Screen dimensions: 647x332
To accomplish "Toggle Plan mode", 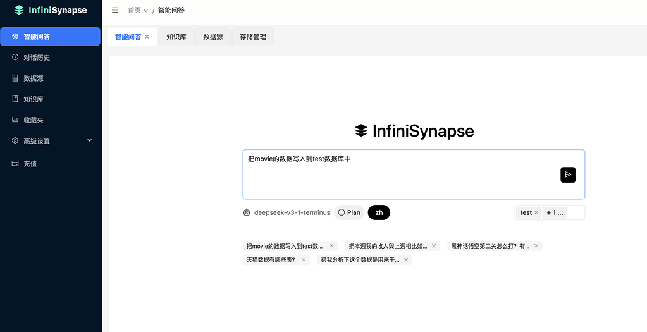I will tap(349, 212).
